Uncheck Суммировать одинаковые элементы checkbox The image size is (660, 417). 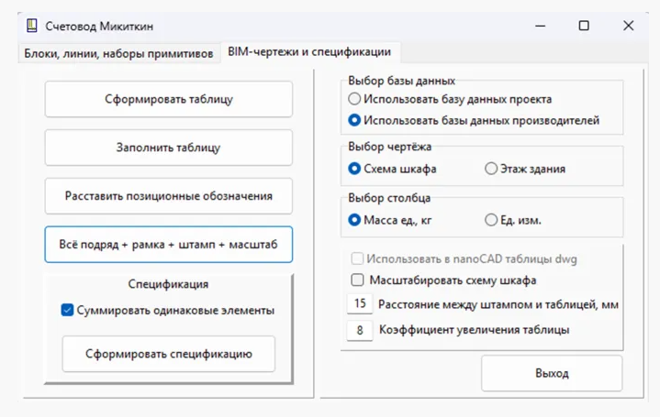pyautogui.click(x=67, y=310)
